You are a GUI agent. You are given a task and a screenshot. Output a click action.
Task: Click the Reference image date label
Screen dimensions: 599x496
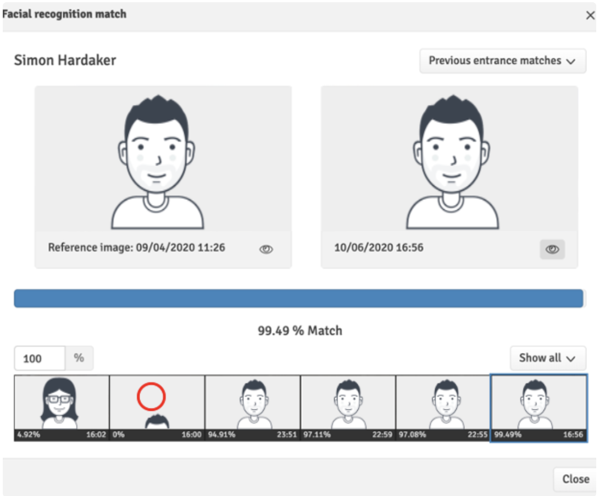pyautogui.click(x=136, y=247)
